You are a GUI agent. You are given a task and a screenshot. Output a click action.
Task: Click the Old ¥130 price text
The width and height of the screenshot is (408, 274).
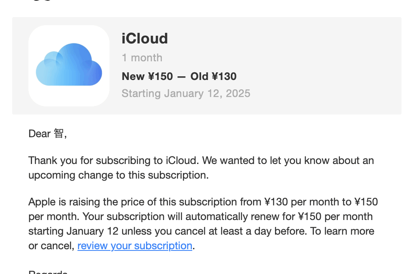213,76
